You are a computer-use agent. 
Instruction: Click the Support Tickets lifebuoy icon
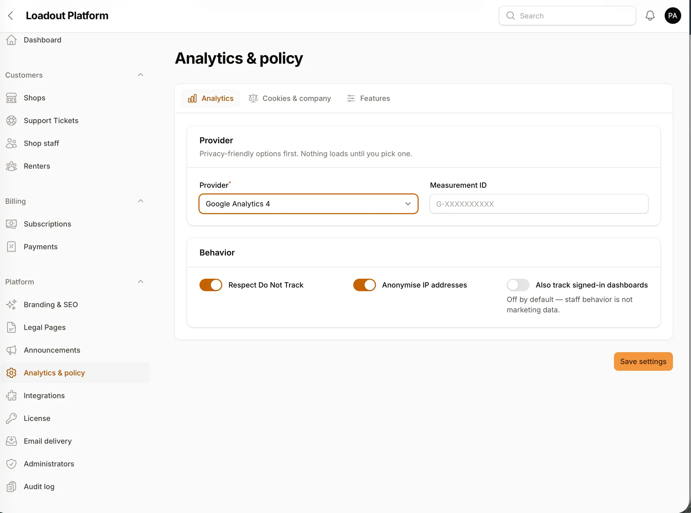tap(12, 121)
